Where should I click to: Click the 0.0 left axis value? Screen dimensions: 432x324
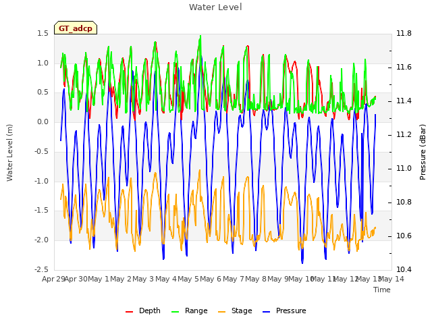[x=43, y=122]
